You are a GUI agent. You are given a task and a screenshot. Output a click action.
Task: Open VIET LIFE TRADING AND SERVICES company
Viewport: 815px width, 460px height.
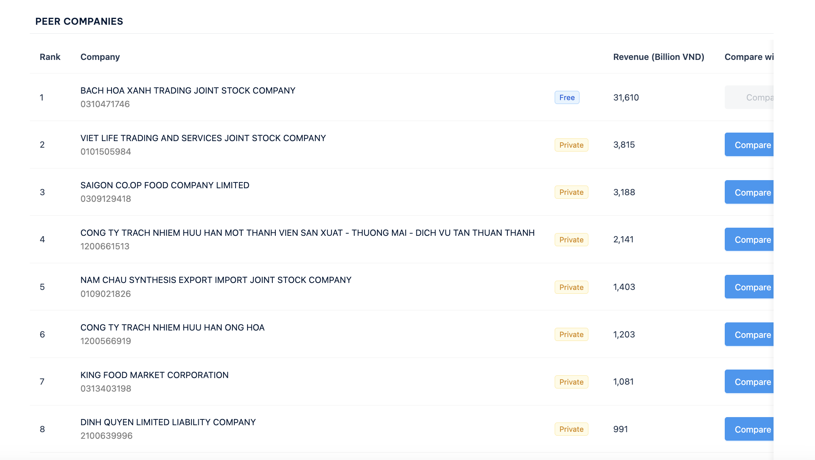203,138
